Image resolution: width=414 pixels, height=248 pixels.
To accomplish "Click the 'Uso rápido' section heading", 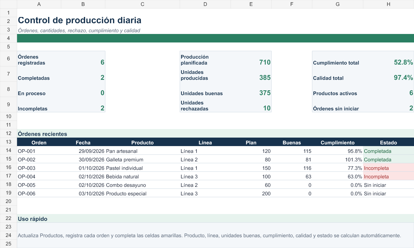I will click(33, 219).
